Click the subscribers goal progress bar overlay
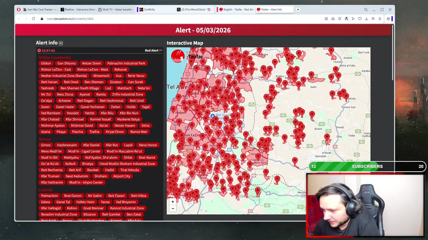Screen dimensions: 428x240 tap(367, 166)
